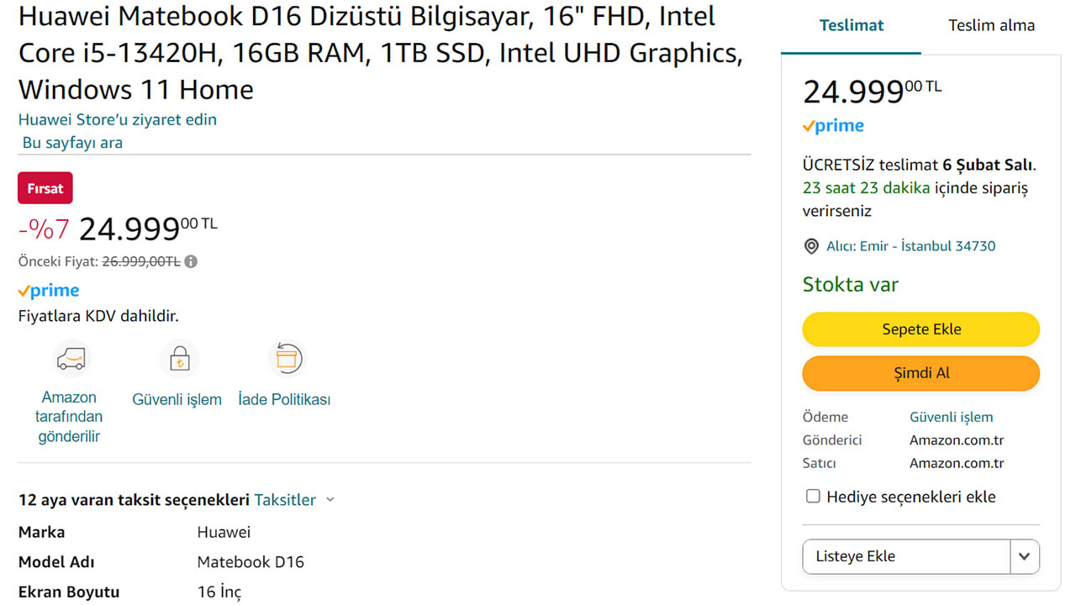Click the Güvenli işlem link beside Ödeme
Image resolution: width=1076 pixels, height=605 pixels.
pos(951,417)
